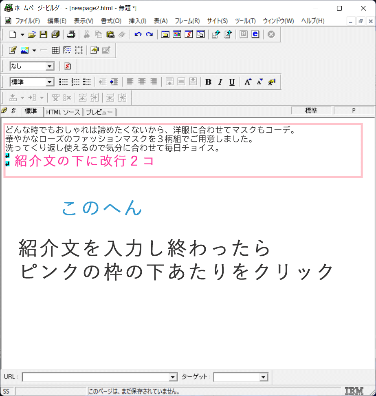
Task: Toggle italic formatting
Action: click(x=220, y=82)
